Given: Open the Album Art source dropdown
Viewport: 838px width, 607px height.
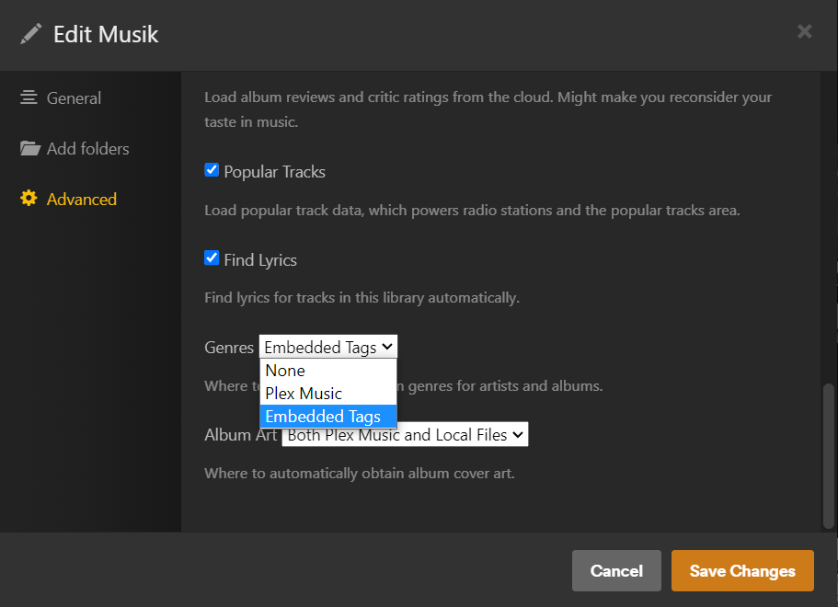Looking at the screenshot, I should pos(405,435).
